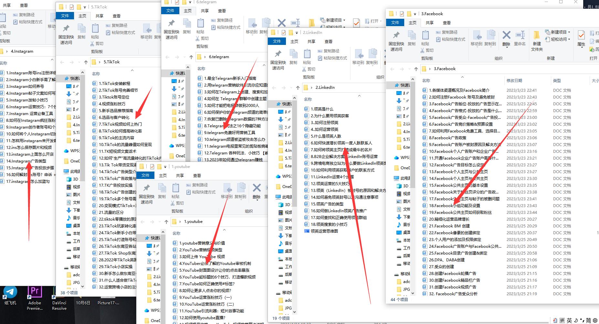Click 移动到 in the 3.Facebook window ribbon
The height and width of the screenshot is (324, 599).
click(x=477, y=38)
